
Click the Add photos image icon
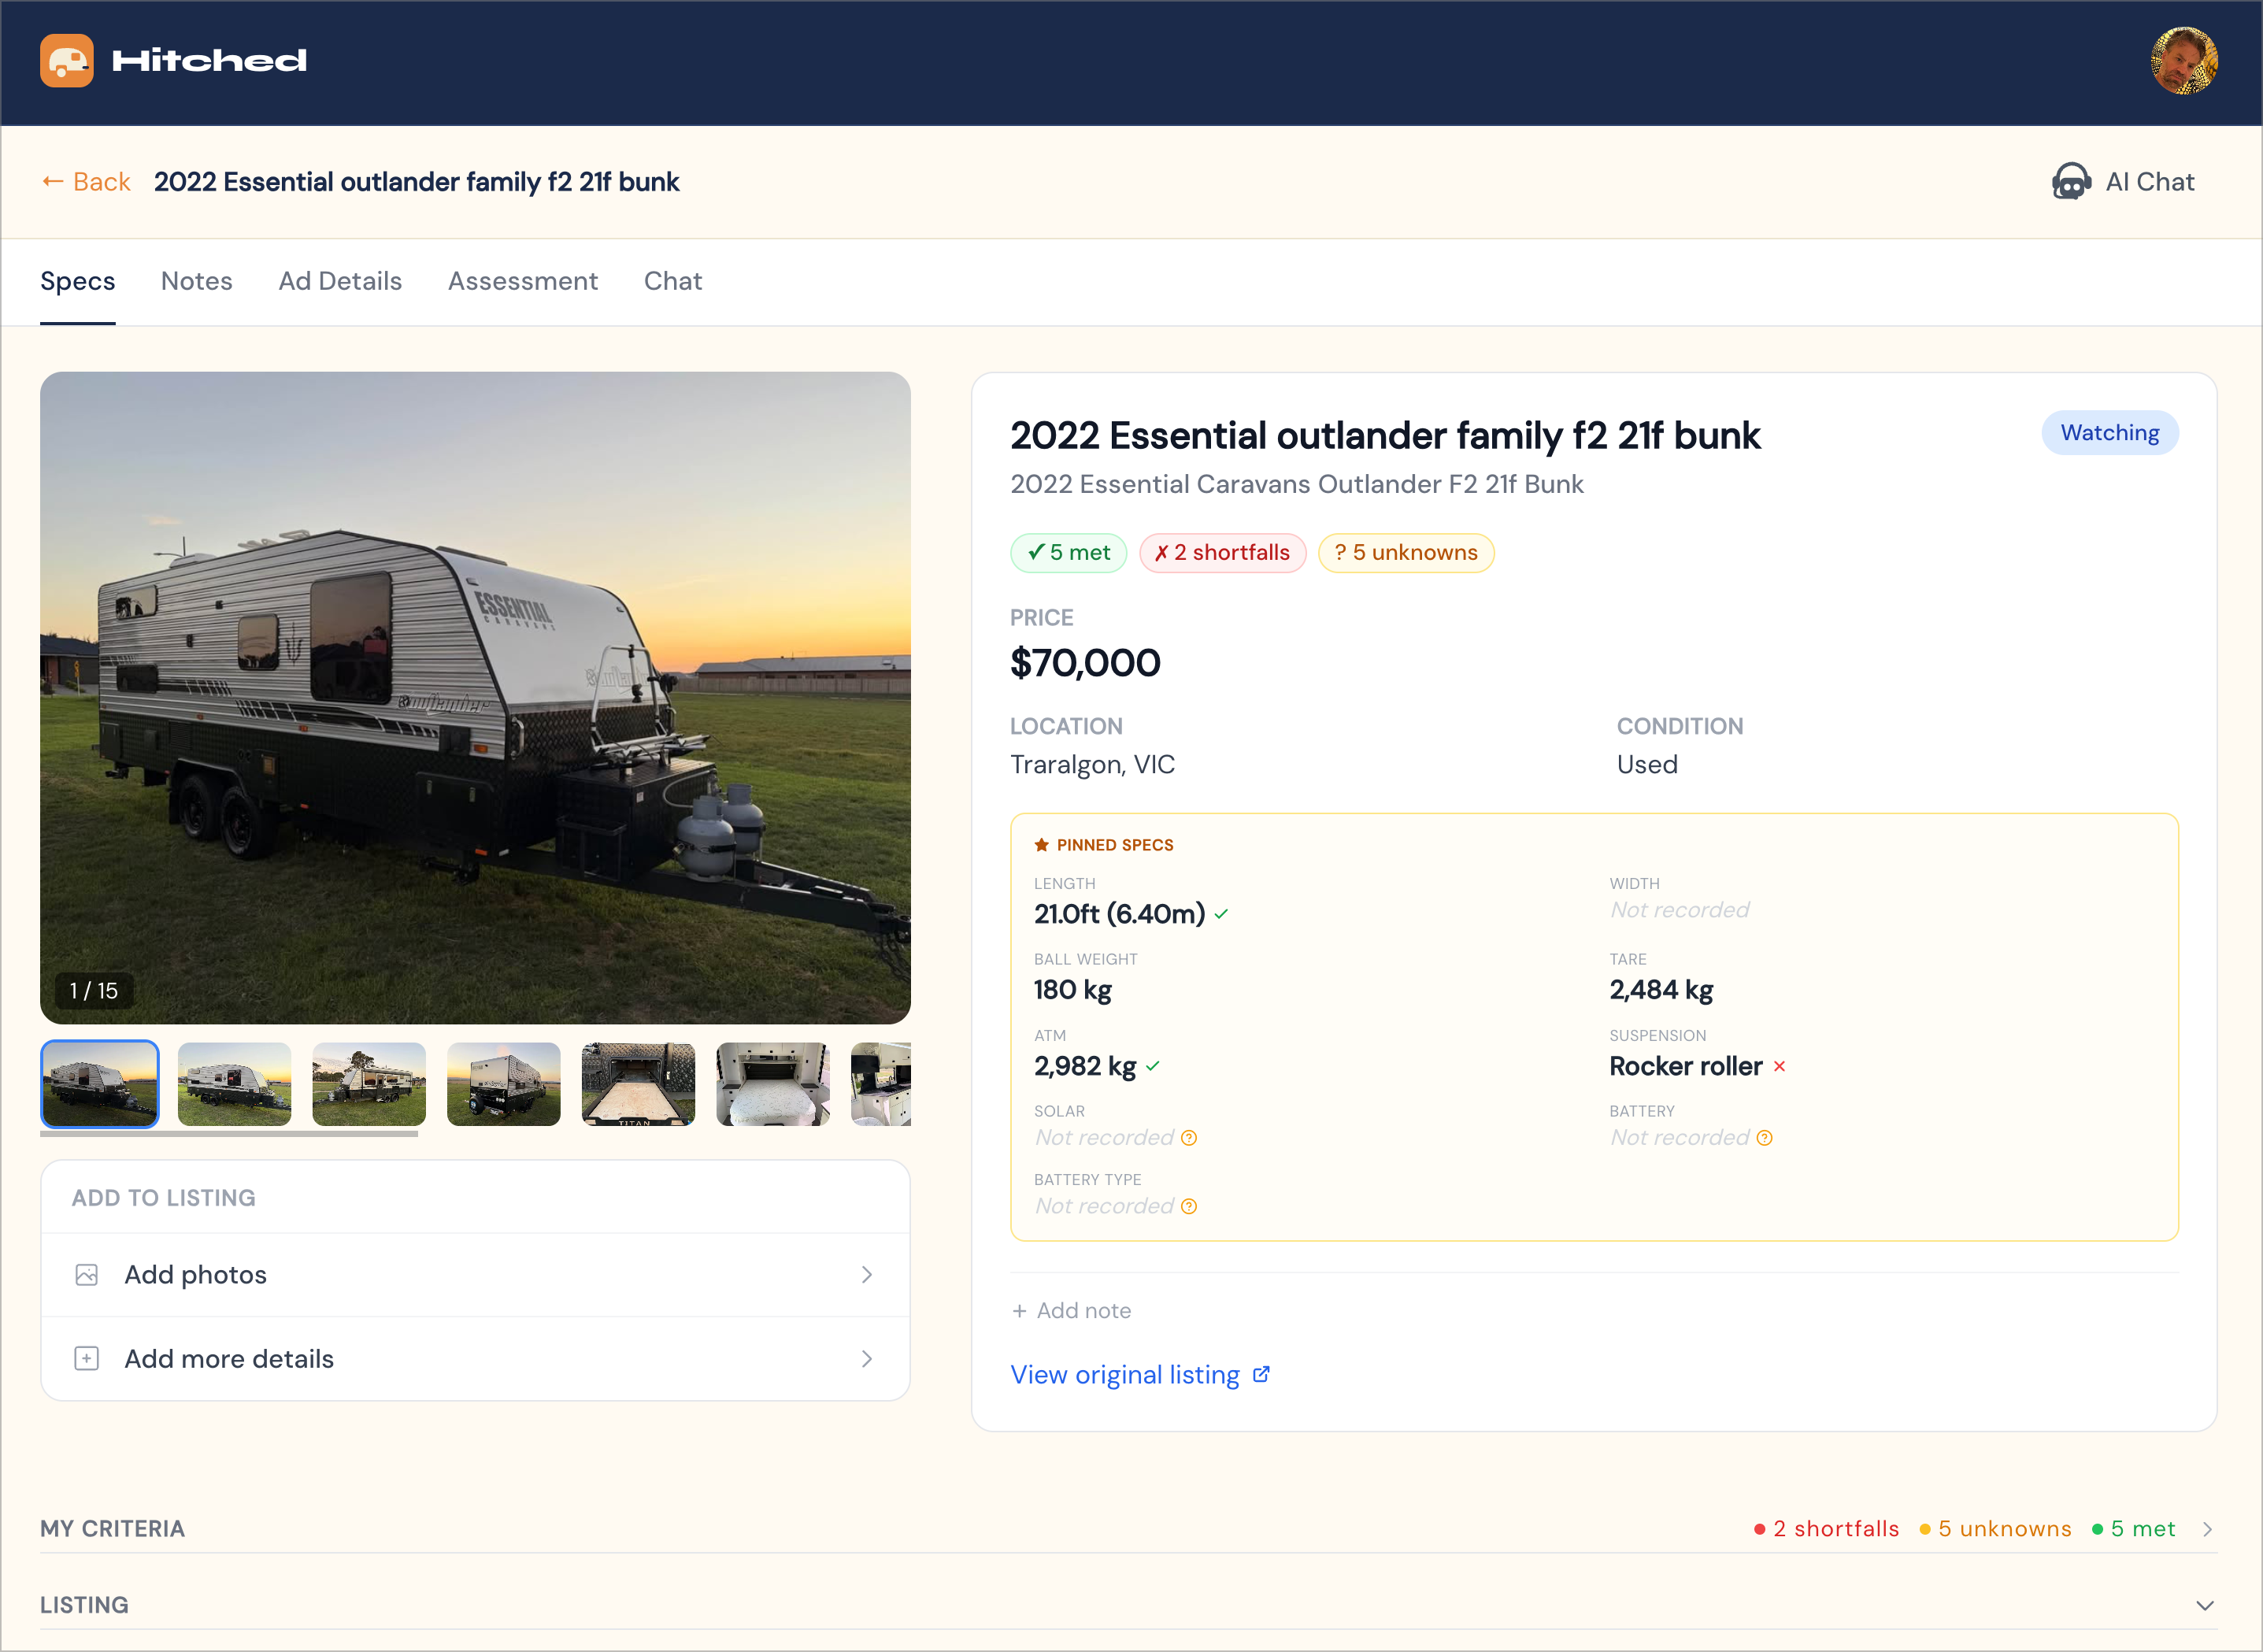point(87,1275)
